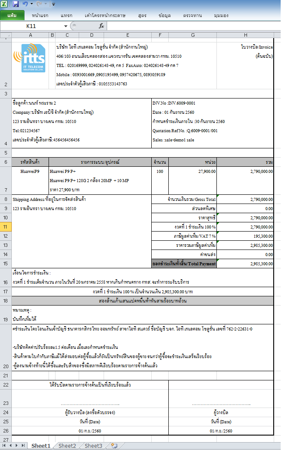Select column H header

245,35
